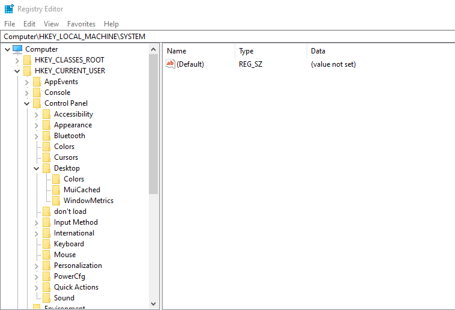Select the International key label
The height and width of the screenshot is (310, 455).
coord(74,233)
